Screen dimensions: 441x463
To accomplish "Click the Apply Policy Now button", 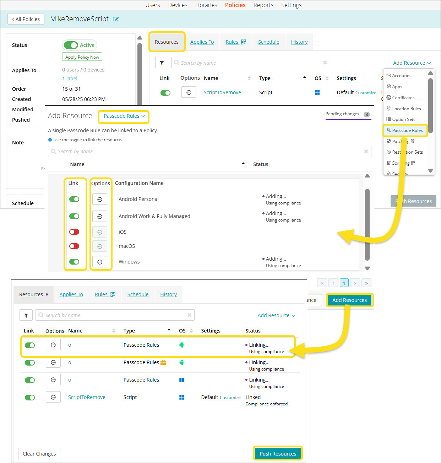I will pyautogui.click(x=82, y=57).
